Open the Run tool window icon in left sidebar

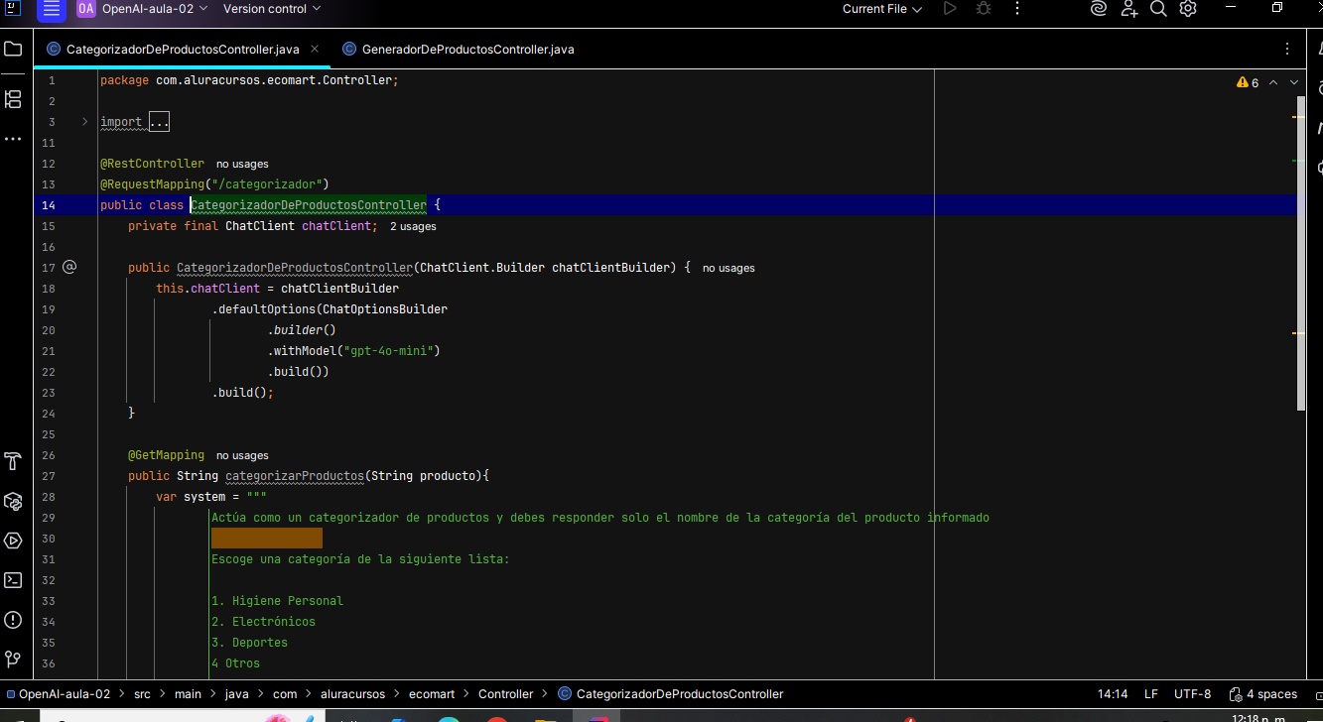pos(13,541)
